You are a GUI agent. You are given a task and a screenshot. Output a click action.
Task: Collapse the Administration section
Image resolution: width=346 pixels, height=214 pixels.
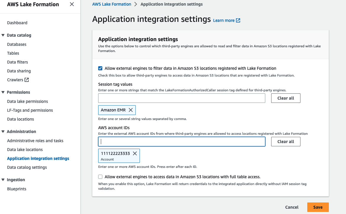2,131
